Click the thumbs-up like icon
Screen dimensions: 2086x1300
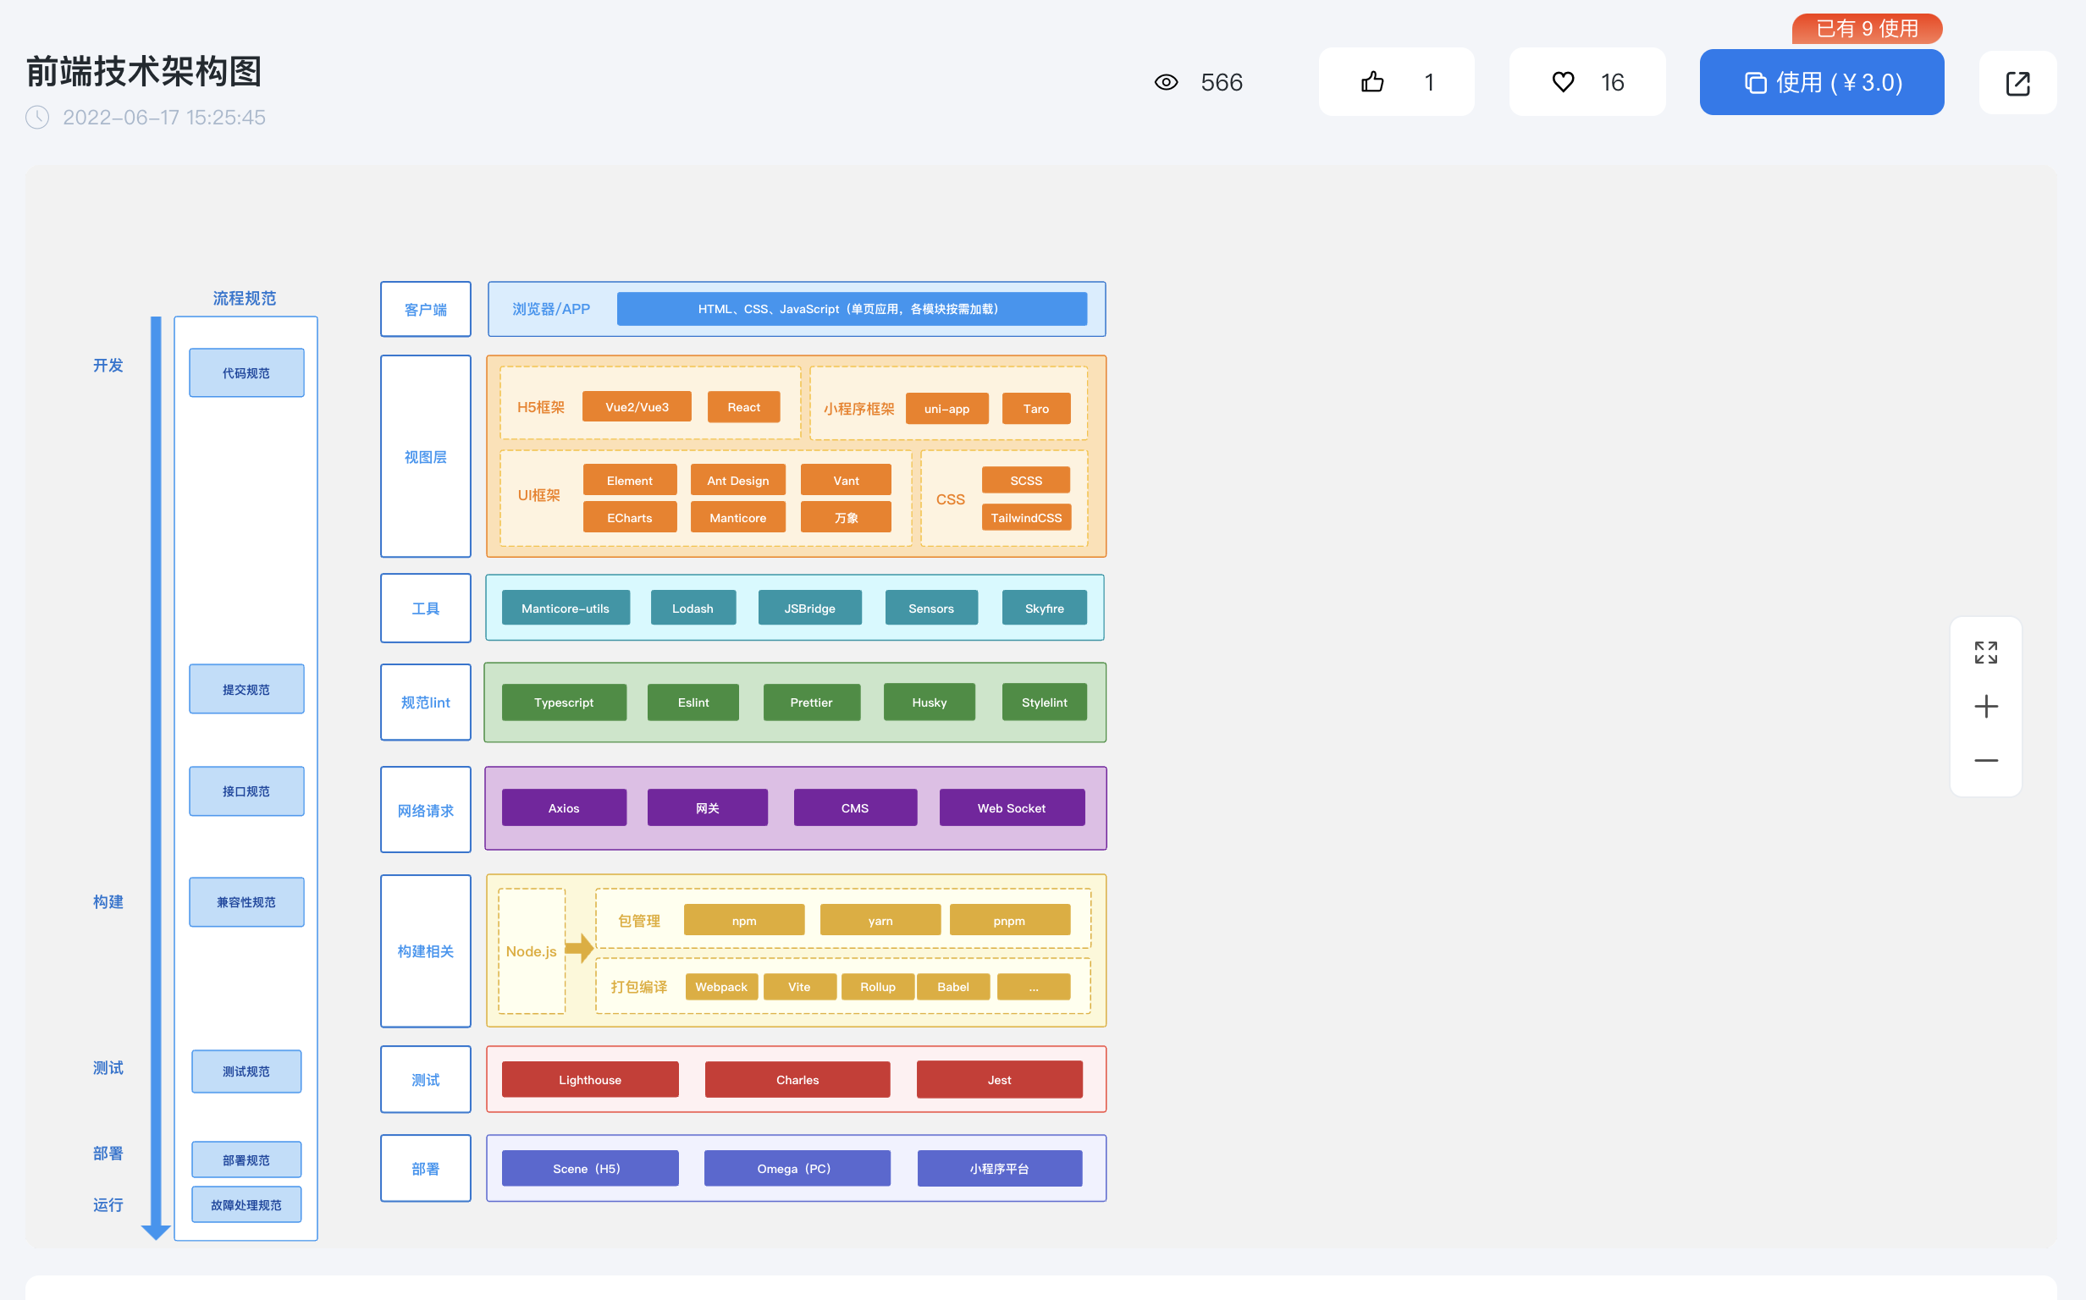pyautogui.click(x=1372, y=83)
